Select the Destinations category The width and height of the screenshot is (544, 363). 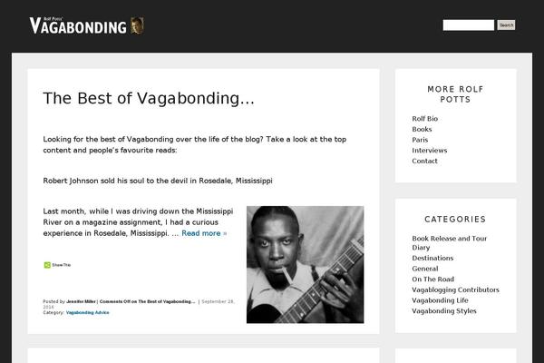click(x=432, y=258)
